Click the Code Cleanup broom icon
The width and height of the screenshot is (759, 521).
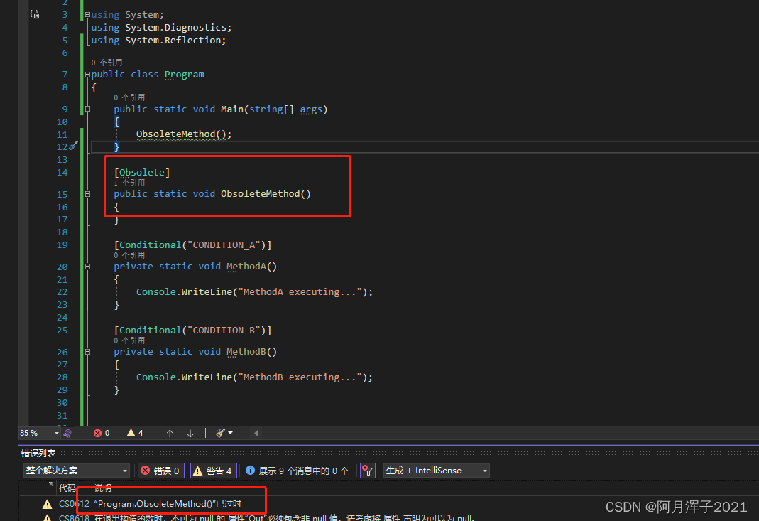point(218,432)
